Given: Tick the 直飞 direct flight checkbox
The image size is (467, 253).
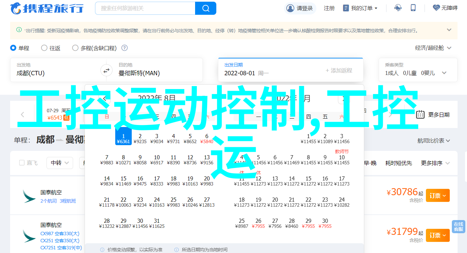Looking at the screenshot, I should point(22,163).
